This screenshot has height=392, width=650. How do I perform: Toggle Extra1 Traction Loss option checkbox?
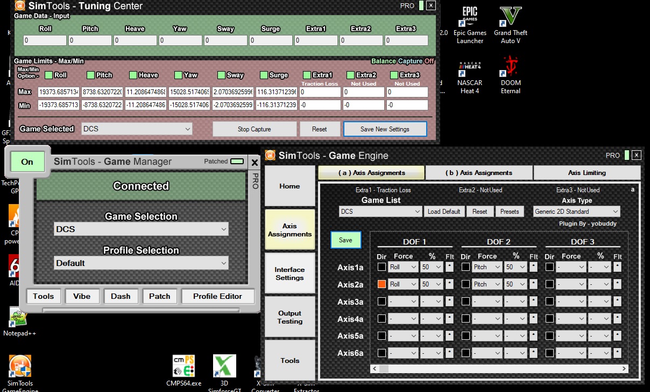pos(307,75)
